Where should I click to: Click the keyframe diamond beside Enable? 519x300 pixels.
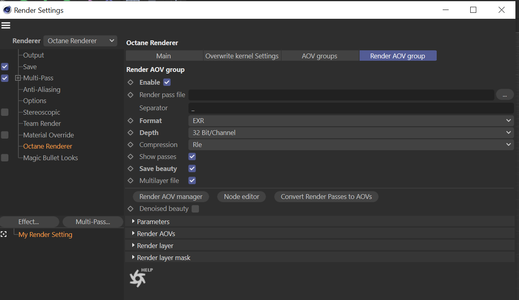[x=130, y=82]
